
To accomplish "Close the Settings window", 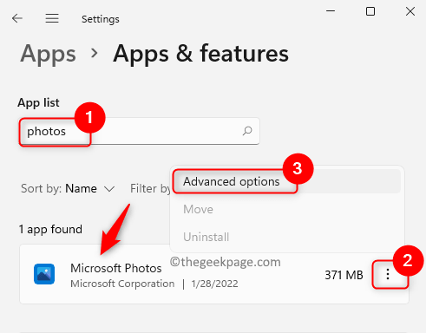I will click(x=410, y=11).
